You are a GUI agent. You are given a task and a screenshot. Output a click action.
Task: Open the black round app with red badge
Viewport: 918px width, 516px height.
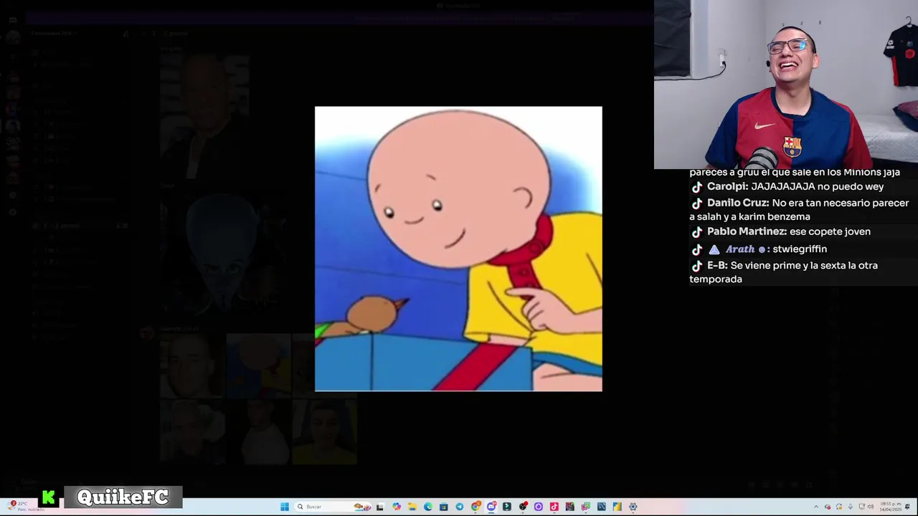(x=523, y=507)
